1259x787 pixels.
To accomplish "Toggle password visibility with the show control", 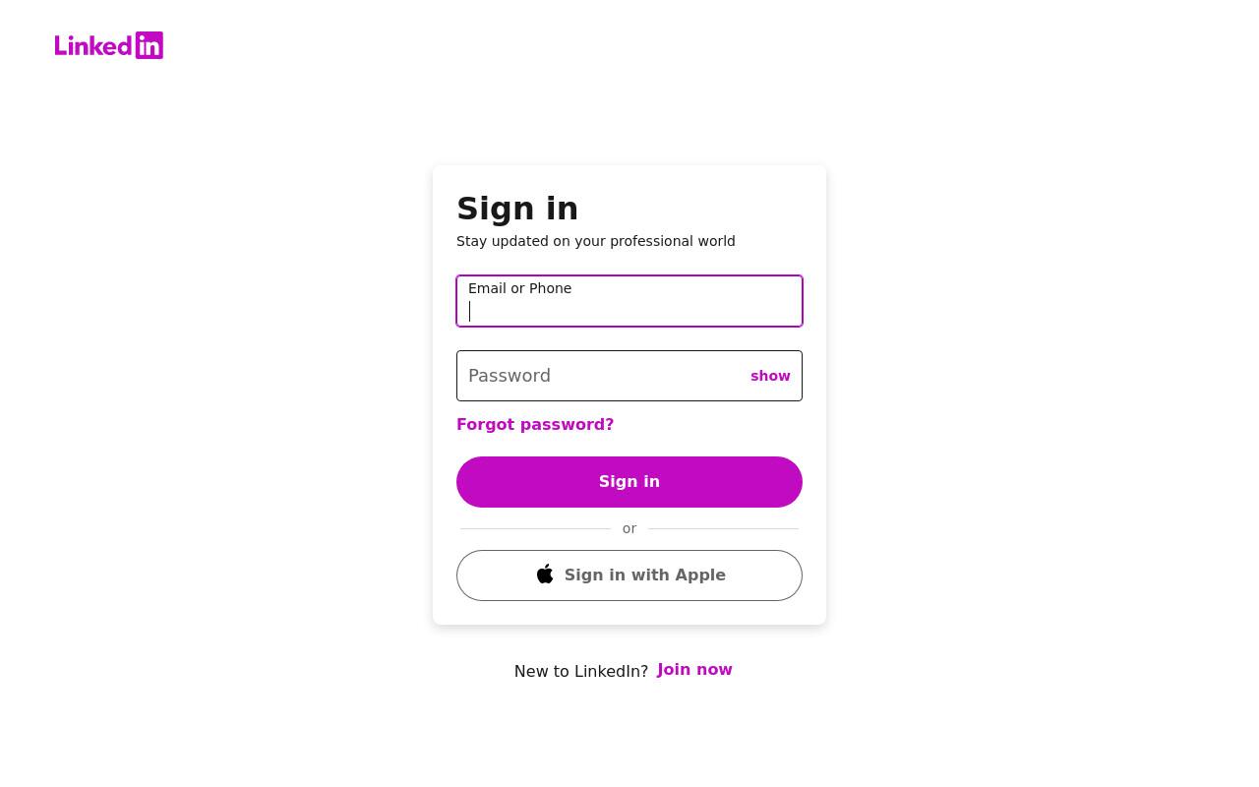I will [x=770, y=376].
